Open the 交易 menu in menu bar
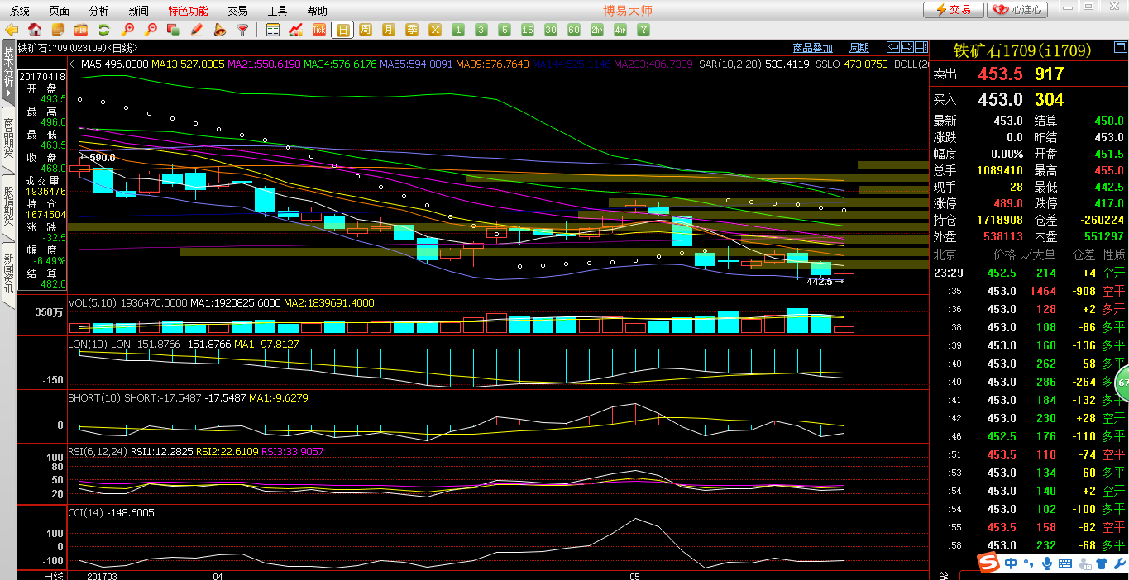 click(238, 11)
